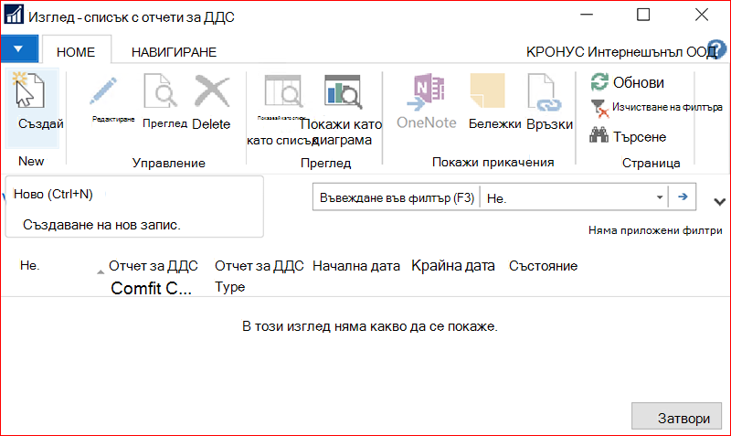Sort by Състояние column header

543,266
